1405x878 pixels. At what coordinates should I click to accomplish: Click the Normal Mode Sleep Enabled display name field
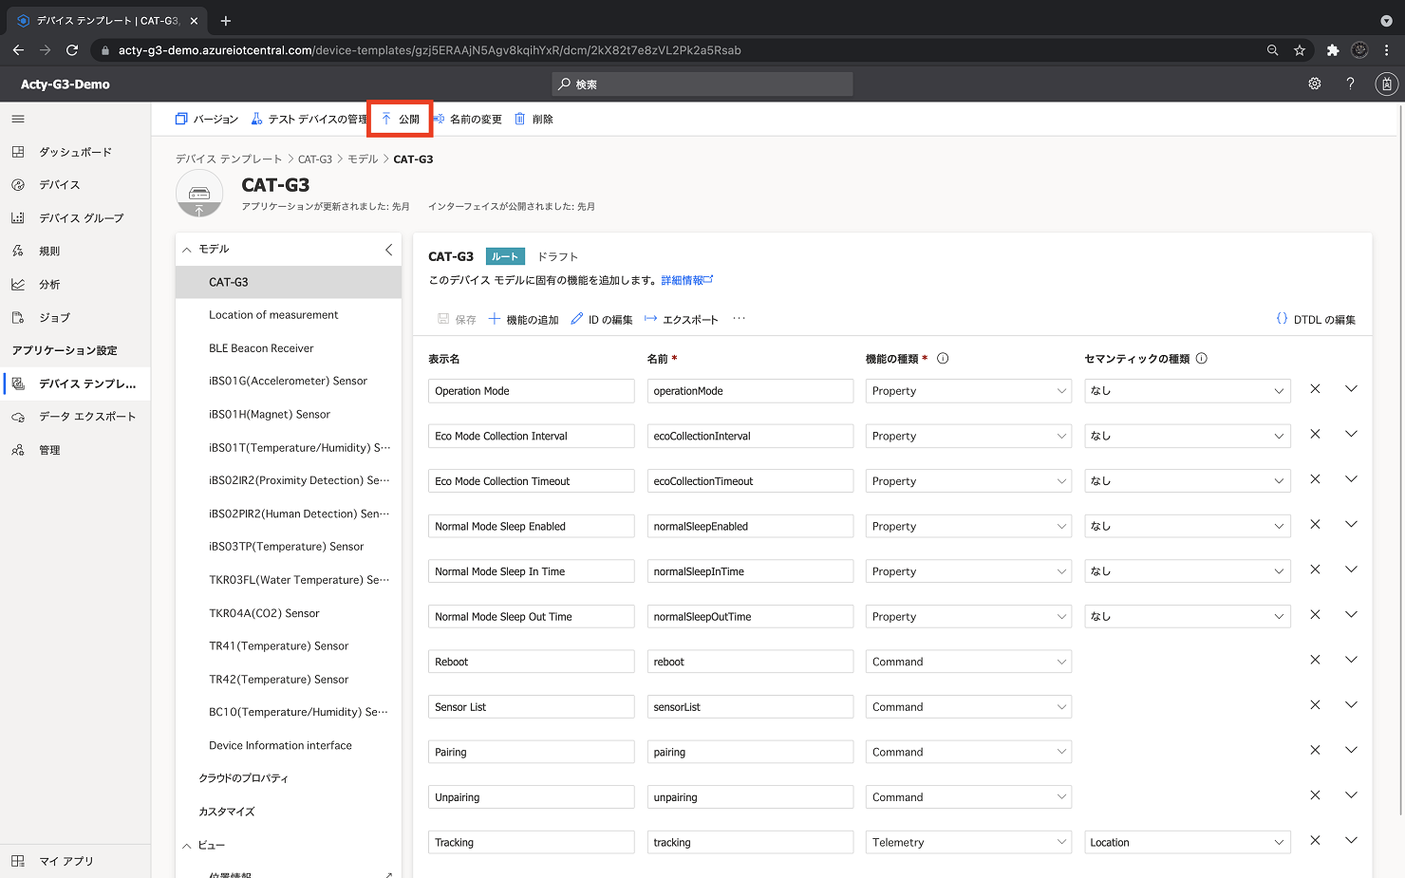coord(532,526)
